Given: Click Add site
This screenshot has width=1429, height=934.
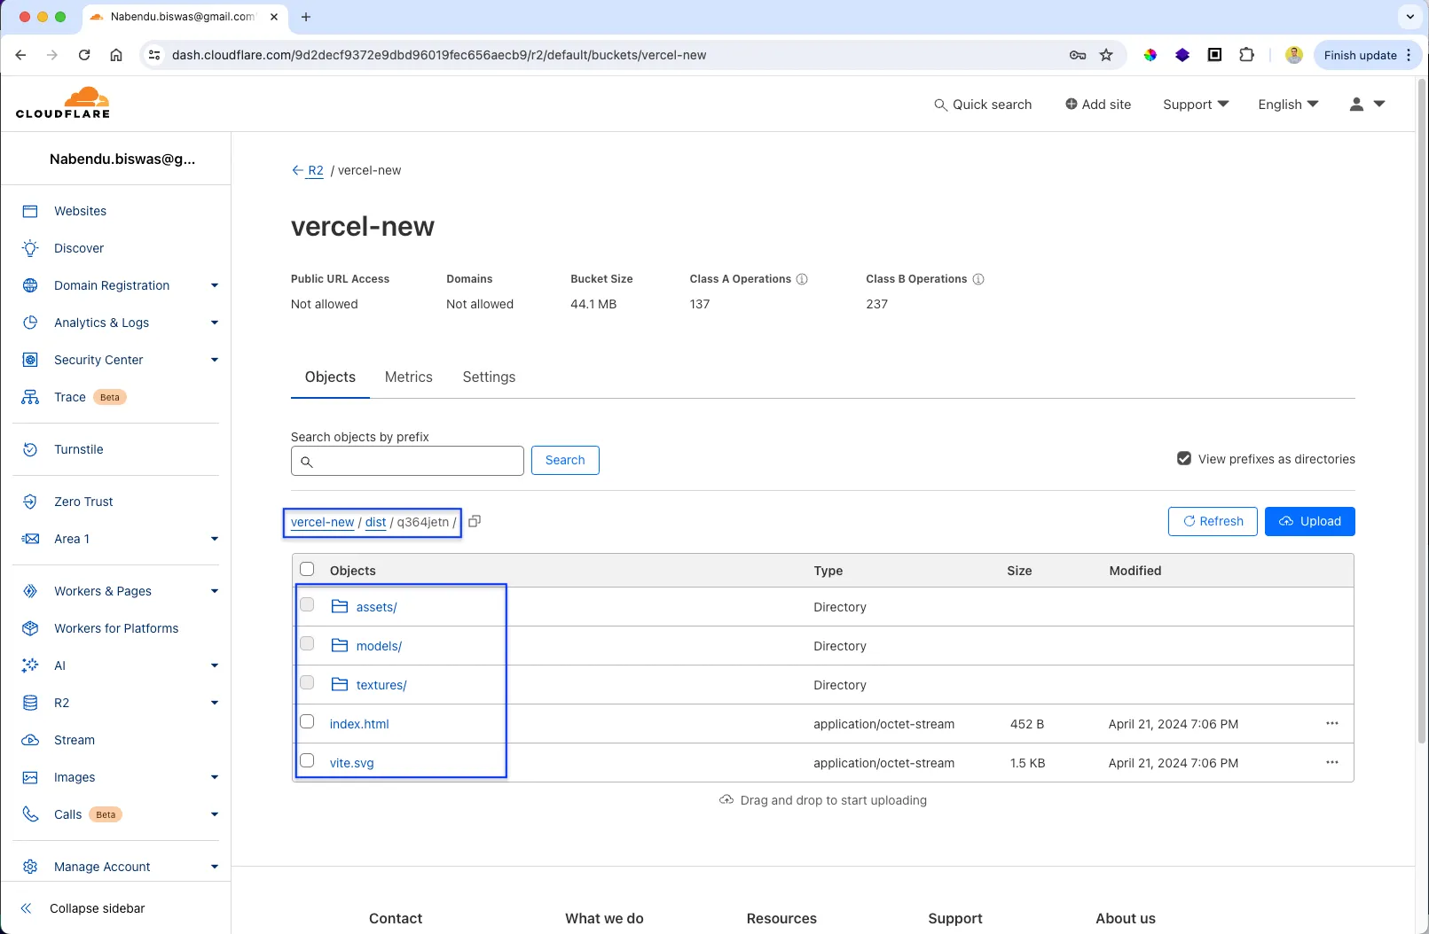Looking at the screenshot, I should (x=1098, y=105).
